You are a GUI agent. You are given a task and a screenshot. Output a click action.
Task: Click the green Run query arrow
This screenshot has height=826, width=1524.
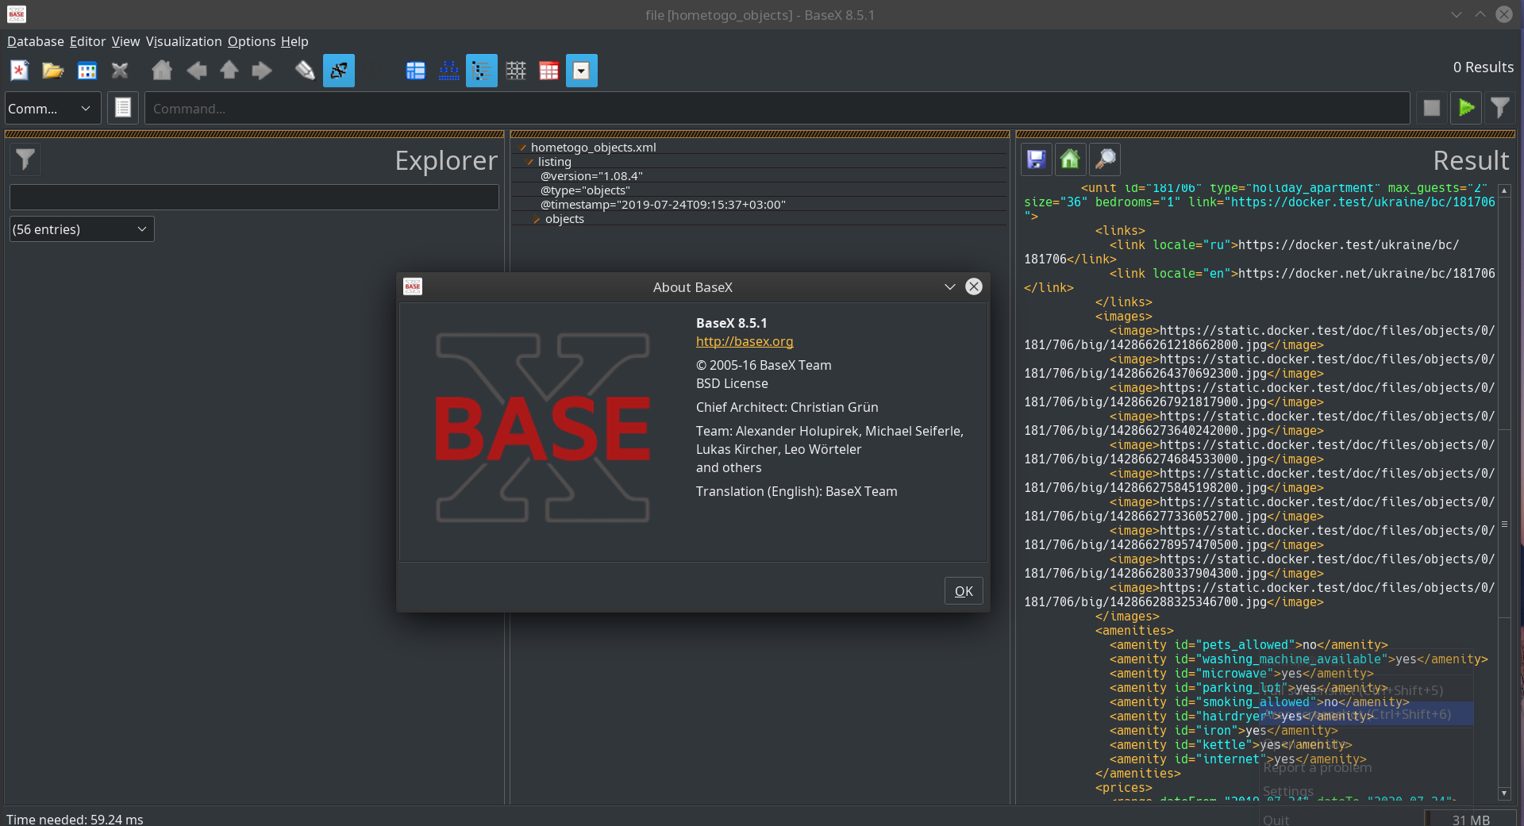[1467, 108]
